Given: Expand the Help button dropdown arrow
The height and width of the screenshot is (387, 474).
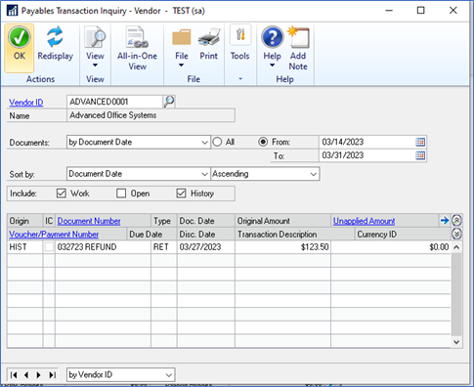Looking at the screenshot, I should coord(272,65).
